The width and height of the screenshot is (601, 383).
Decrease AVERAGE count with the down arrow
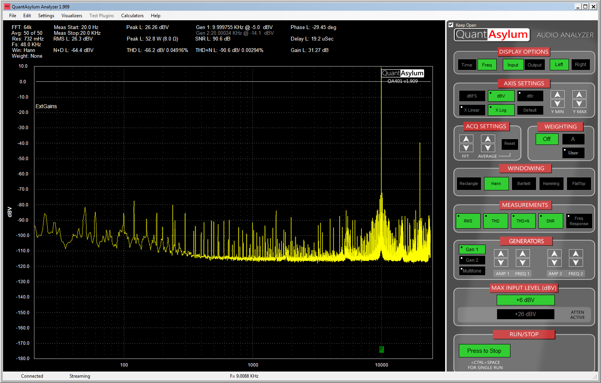pos(488,148)
